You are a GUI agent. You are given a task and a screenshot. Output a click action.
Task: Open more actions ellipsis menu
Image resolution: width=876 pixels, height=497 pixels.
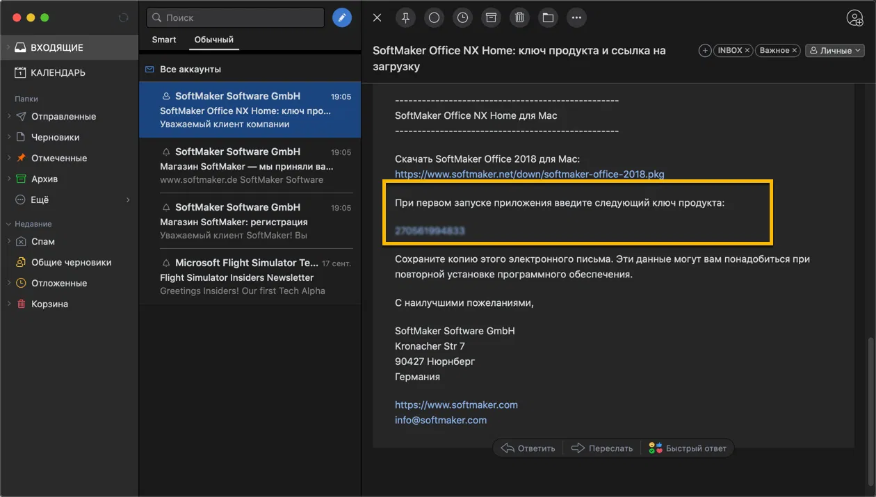click(576, 17)
